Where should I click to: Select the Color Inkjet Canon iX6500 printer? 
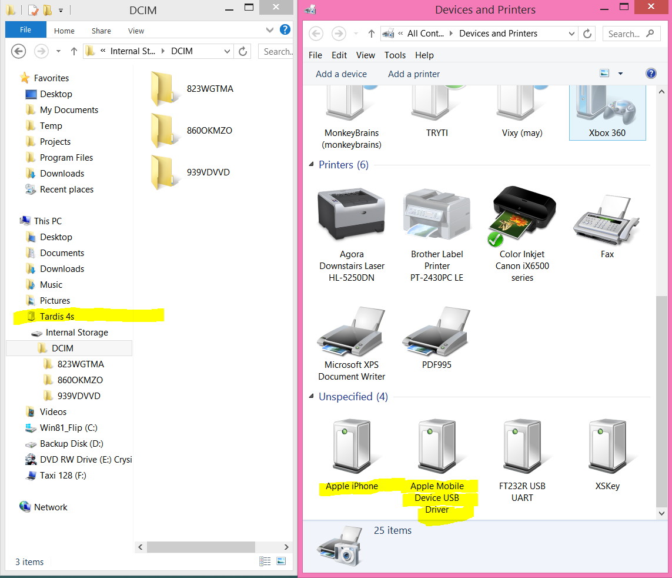(521, 216)
